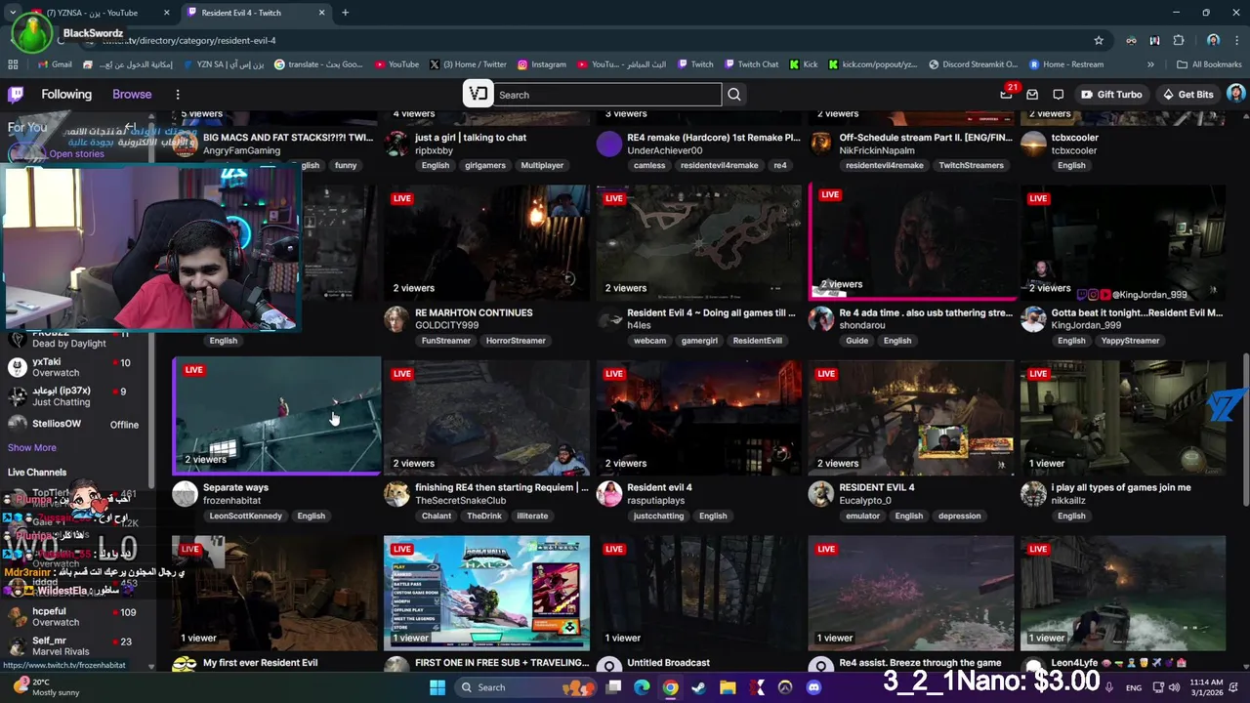Open StelliosOW offline channel

pos(76,424)
